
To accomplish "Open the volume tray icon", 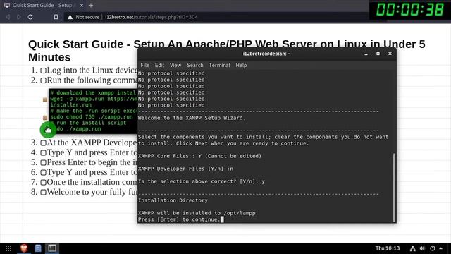I will tap(422, 248).
